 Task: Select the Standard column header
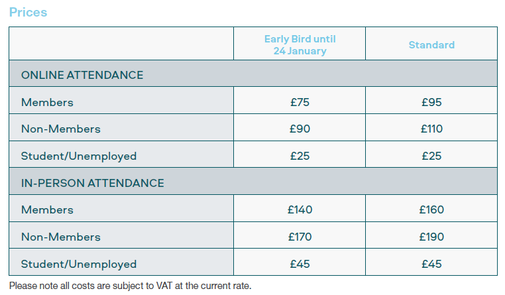pos(431,45)
